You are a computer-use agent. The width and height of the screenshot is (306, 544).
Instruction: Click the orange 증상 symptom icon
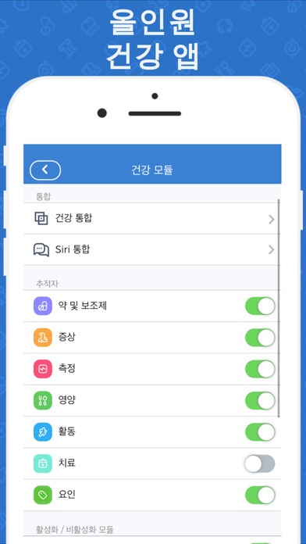tap(43, 338)
